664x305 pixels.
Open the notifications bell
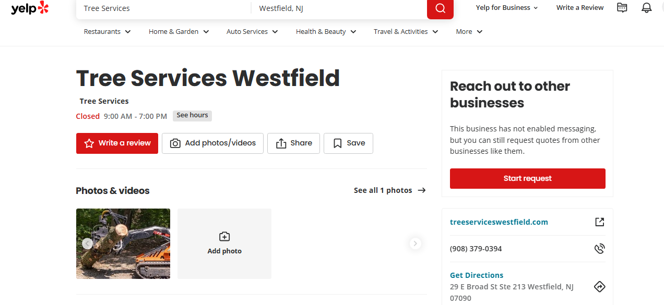coord(647,8)
